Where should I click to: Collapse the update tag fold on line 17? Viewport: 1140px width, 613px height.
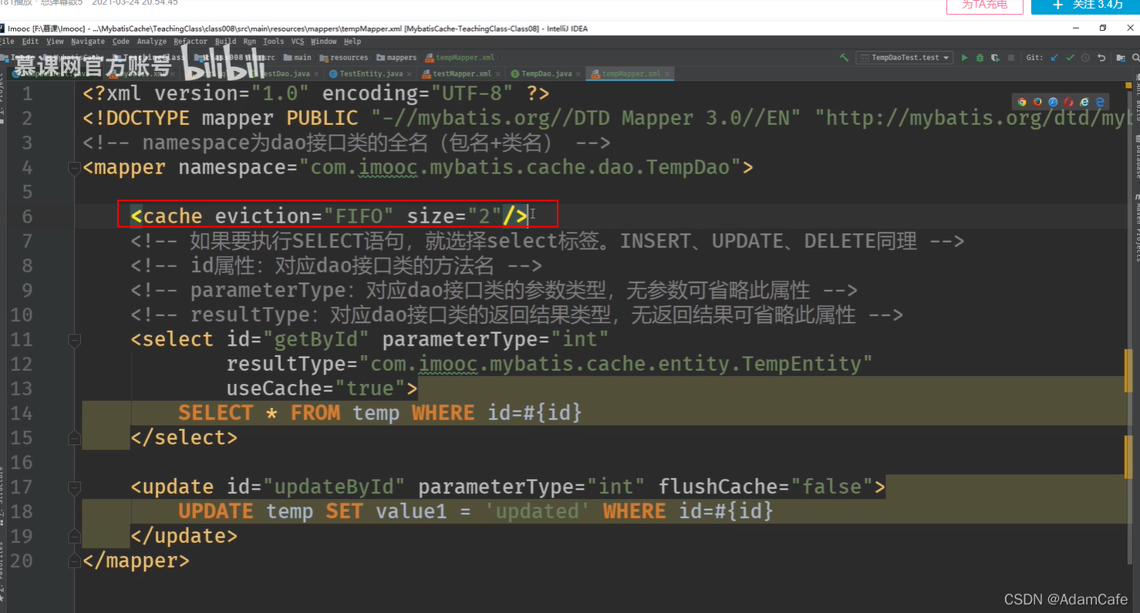click(75, 487)
